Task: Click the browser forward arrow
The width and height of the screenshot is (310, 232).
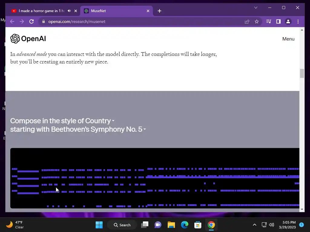Action: point(22,21)
